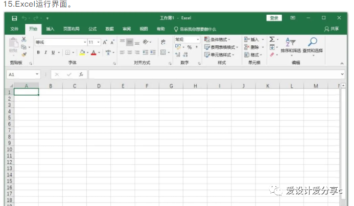This screenshot has height=206, width=354.
Task: Toggle Underline formatting
Action: (53, 52)
